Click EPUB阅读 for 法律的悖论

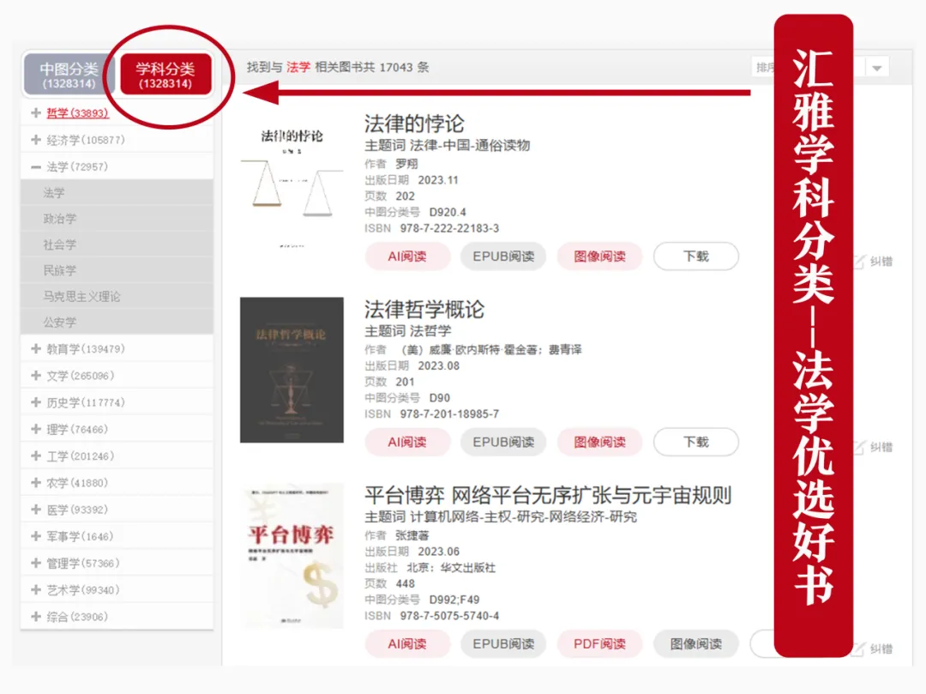click(x=503, y=256)
